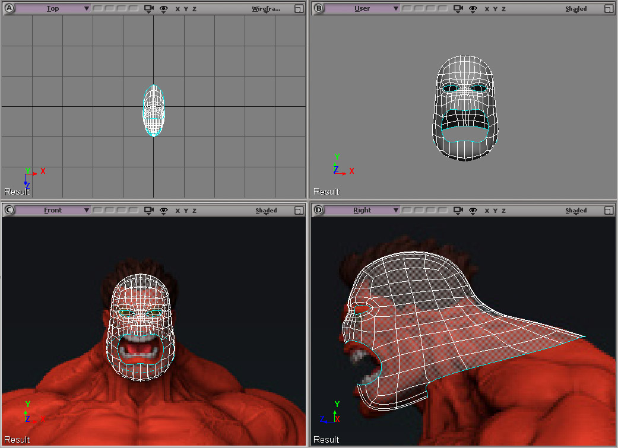Maximize the Front viewport with its corner icon

299,211
